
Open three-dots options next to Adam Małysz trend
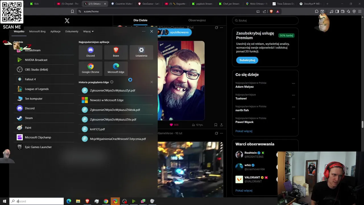293,83
